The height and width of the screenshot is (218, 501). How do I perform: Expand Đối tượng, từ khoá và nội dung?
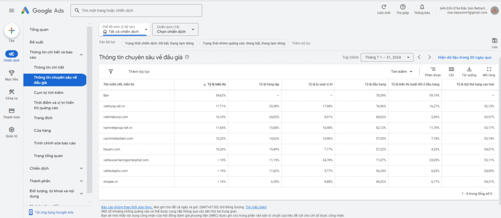coord(81,194)
